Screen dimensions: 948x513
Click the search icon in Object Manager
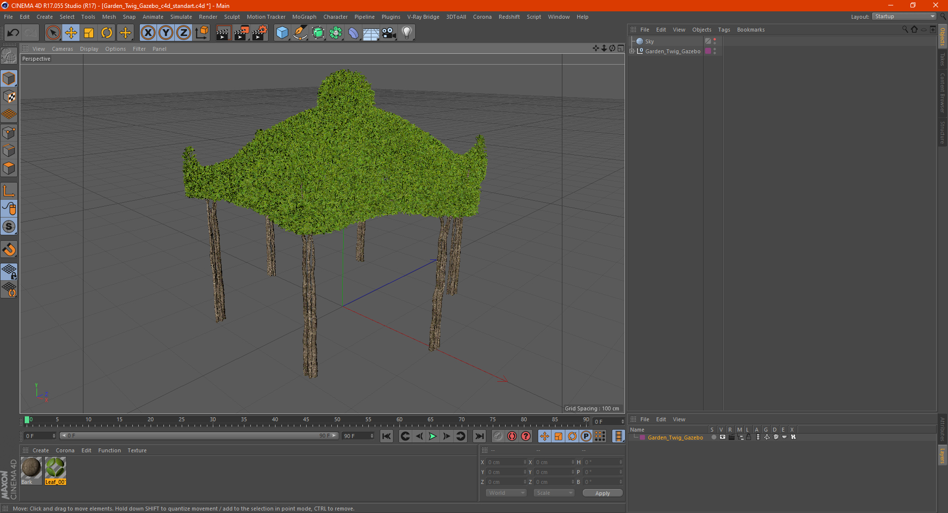click(x=905, y=29)
